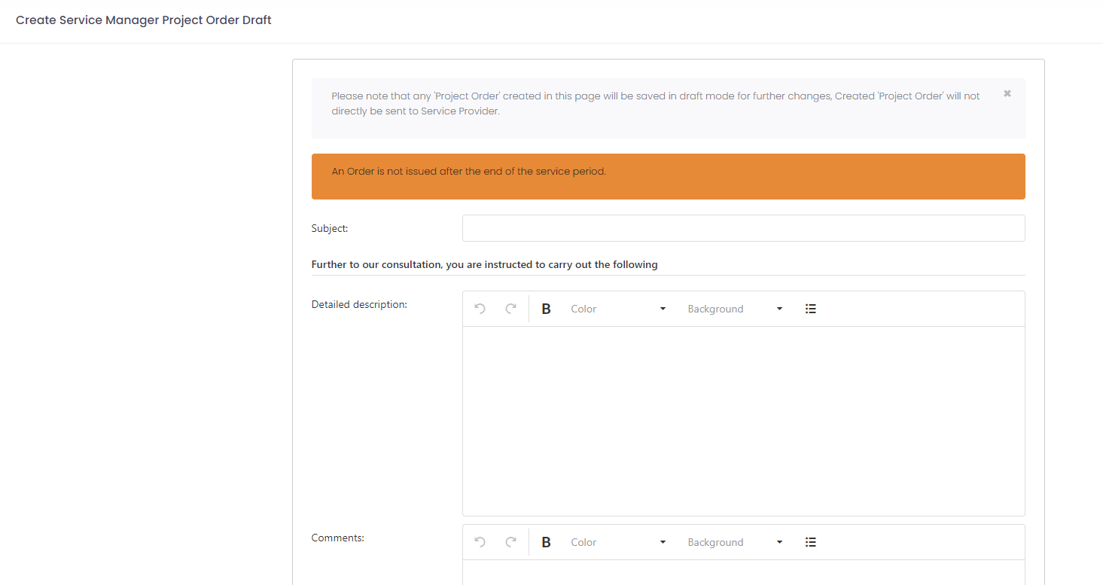The image size is (1103, 585).
Task: Open the Background color picker in Comments editor
Action: point(734,541)
